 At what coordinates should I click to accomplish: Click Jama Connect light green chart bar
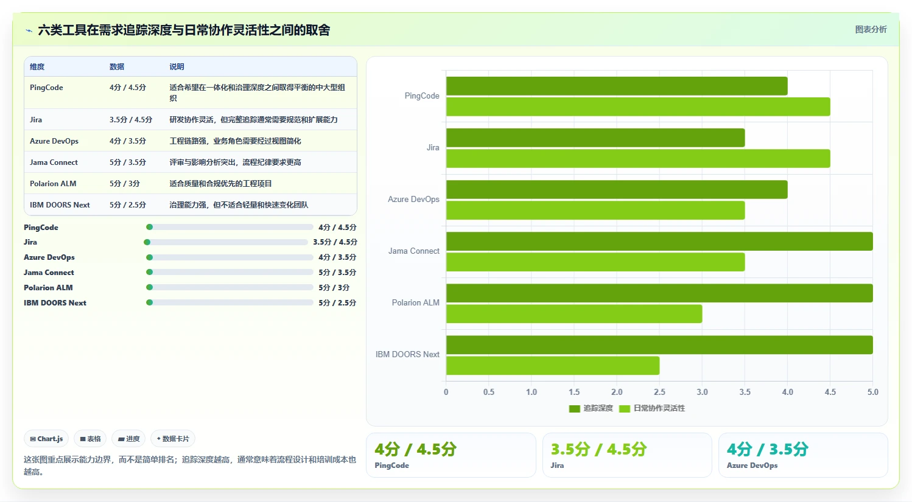(595, 262)
